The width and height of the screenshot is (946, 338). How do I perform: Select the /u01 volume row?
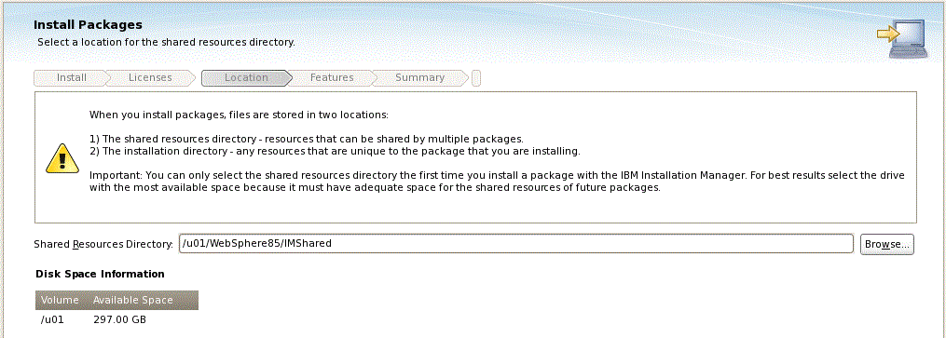tap(117, 319)
